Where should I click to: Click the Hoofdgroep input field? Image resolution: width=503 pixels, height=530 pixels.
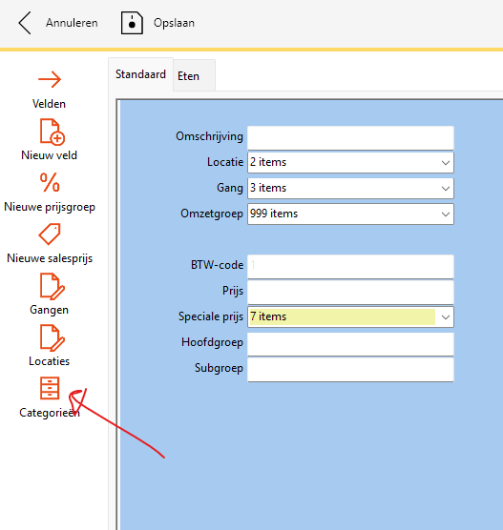[350, 344]
